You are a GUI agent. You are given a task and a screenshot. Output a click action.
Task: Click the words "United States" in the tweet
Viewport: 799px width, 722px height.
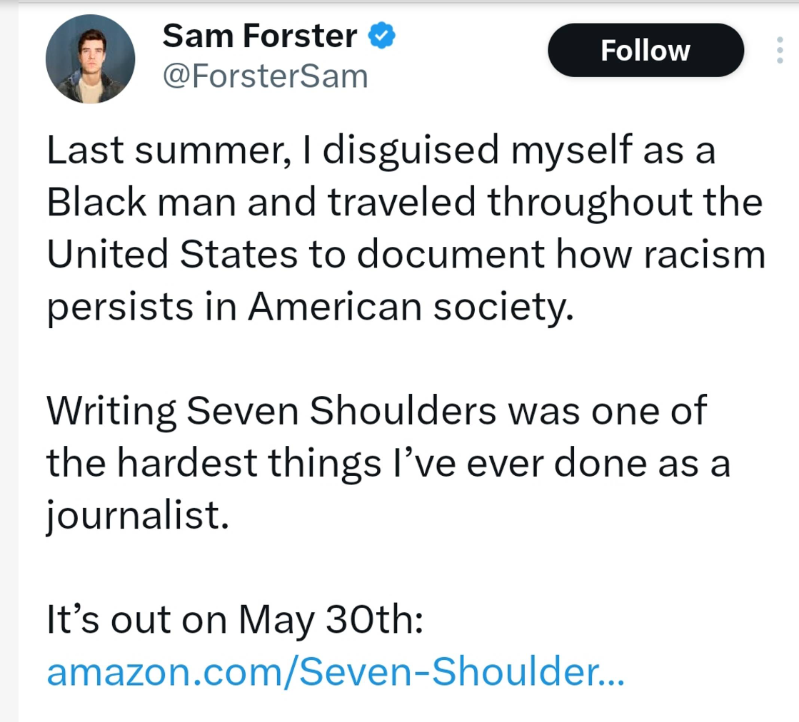coord(171,255)
